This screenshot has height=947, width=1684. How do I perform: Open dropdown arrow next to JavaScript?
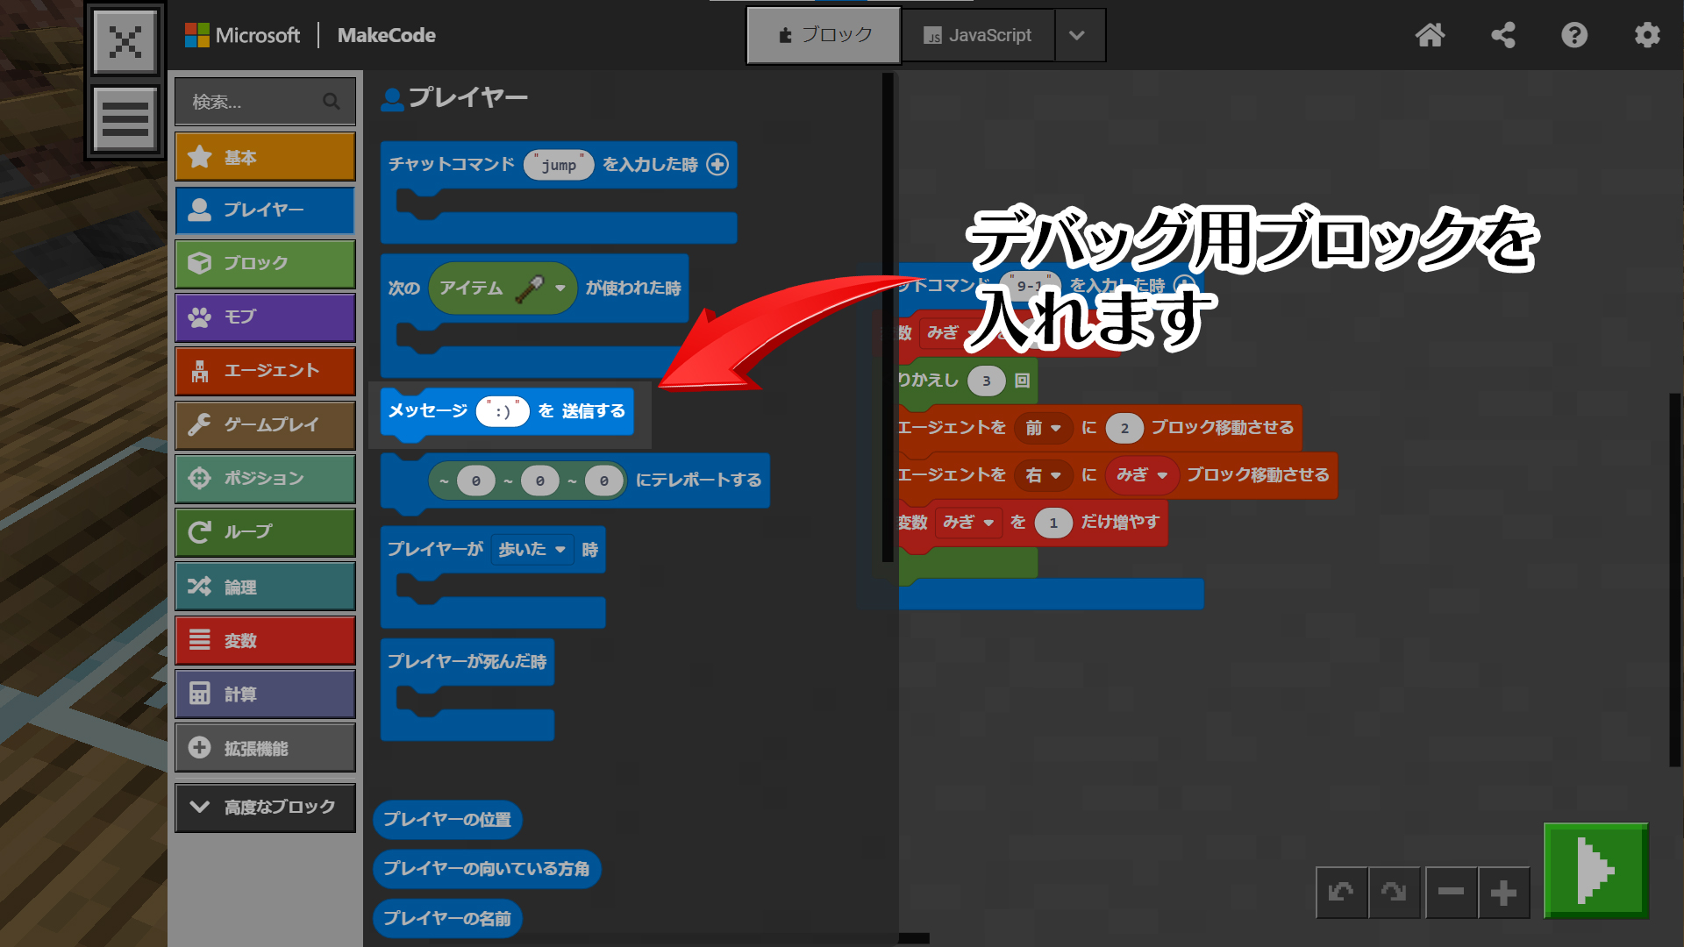(1077, 35)
